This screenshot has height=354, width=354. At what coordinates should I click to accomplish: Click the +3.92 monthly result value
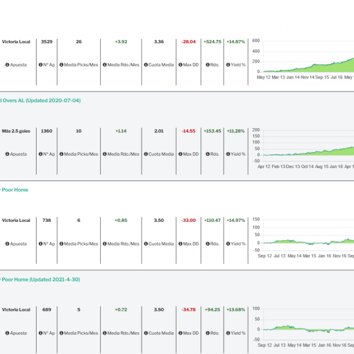pos(121,42)
